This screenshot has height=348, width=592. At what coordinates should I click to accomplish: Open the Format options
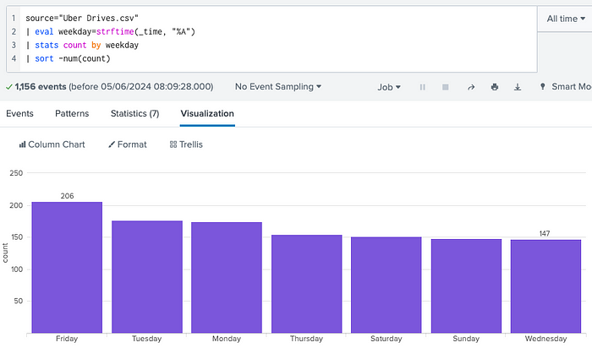coord(128,144)
